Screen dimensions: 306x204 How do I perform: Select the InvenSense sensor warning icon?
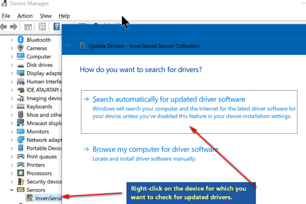[x=30, y=198]
